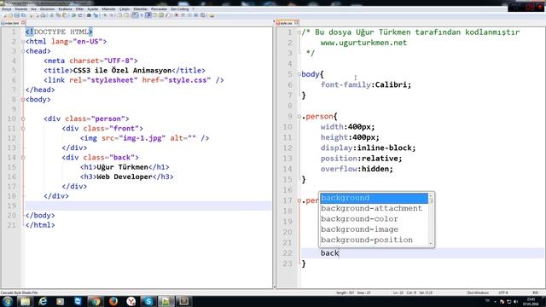This screenshot has height=307, width=546.
Task: Place cursor on line 19 in index.html
Action: click(148, 206)
